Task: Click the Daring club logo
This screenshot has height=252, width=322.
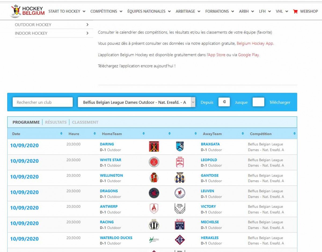Action: pyautogui.click(x=154, y=146)
